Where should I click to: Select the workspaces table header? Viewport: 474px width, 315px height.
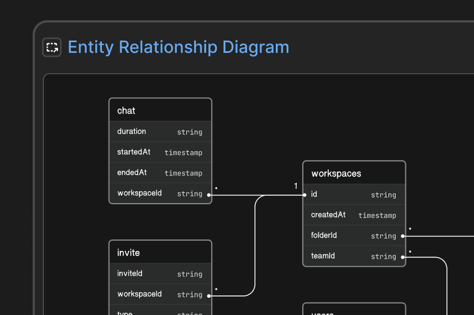[x=354, y=173]
